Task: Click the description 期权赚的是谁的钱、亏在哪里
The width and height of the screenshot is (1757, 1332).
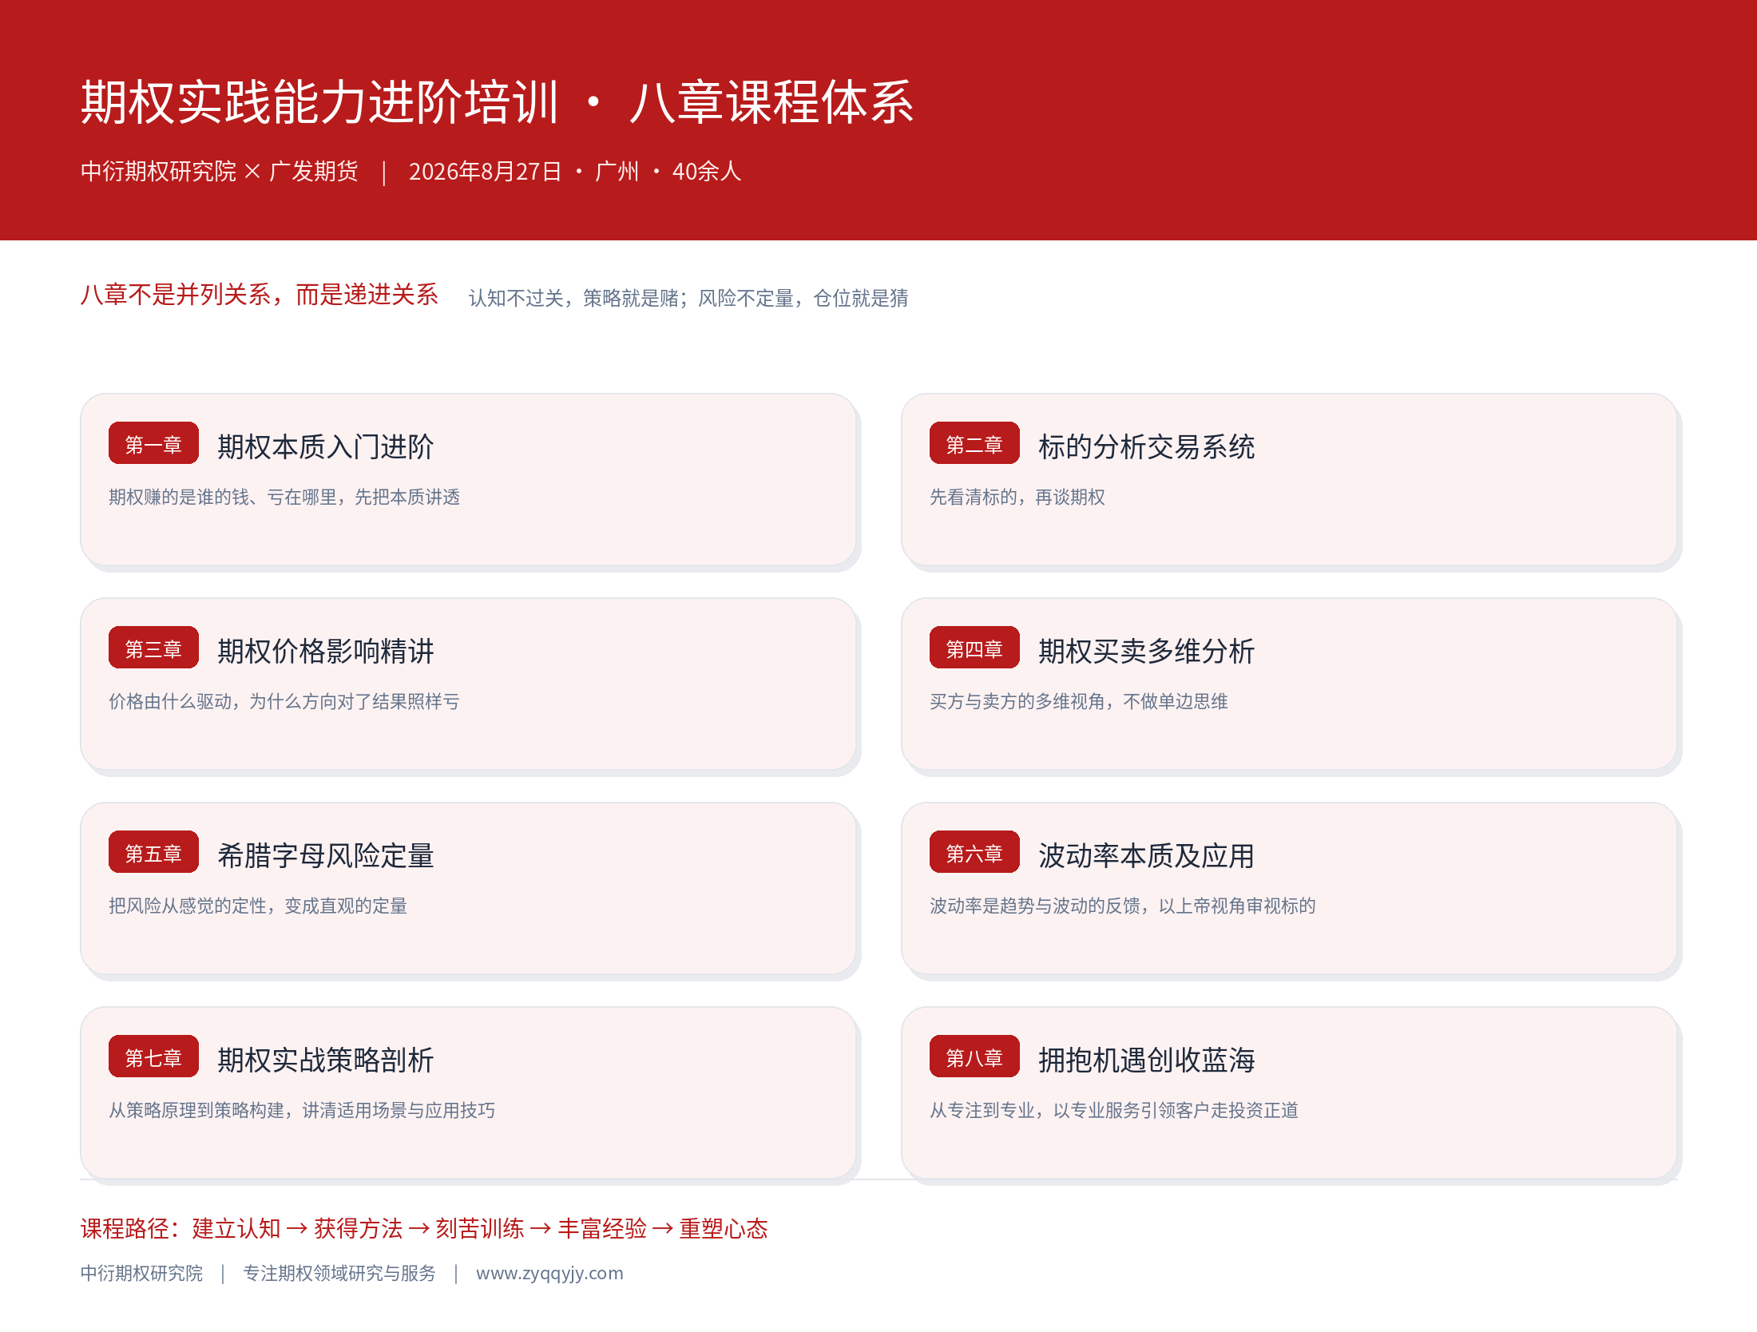Action: pos(223,497)
